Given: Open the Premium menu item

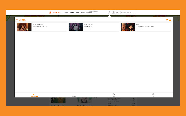Looking at the screenshot, I should 89,12.
